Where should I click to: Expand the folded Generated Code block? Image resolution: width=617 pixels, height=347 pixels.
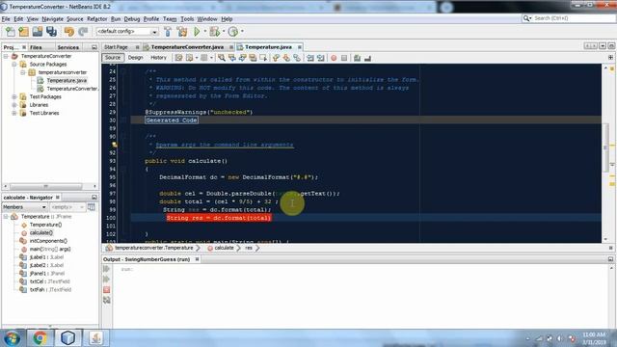click(172, 120)
